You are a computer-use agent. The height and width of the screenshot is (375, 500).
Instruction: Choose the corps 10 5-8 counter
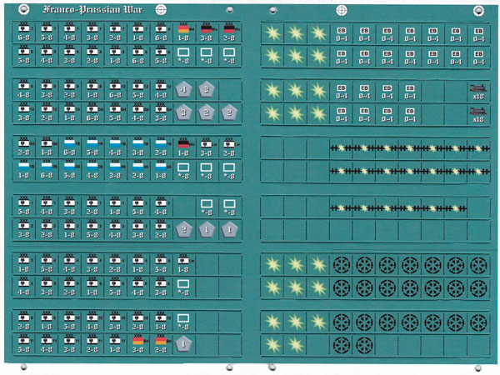69,322
